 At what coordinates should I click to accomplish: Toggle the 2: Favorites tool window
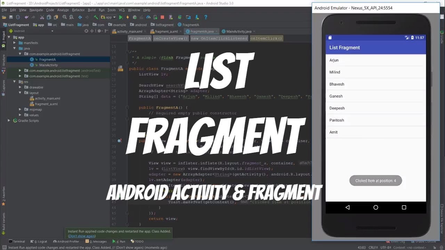[x=3, y=195]
